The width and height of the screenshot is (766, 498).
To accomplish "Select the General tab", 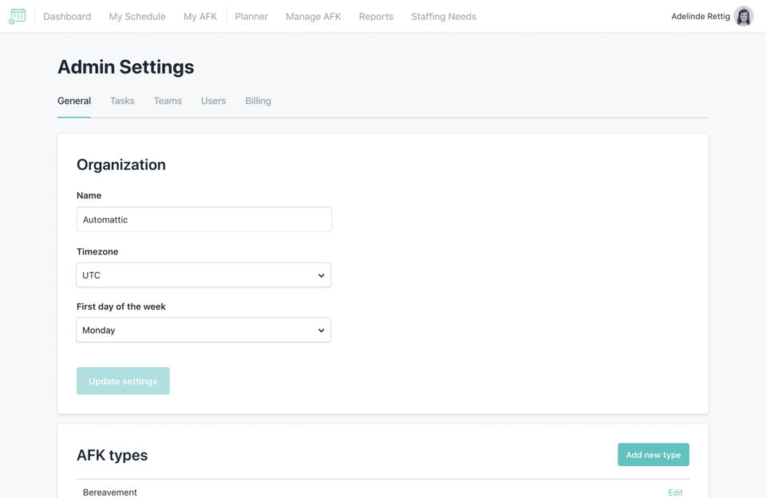I will [x=74, y=101].
